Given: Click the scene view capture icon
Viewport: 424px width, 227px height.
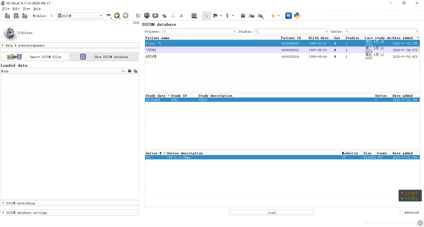Looking at the screenshot, I should click(x=251, y=16).
